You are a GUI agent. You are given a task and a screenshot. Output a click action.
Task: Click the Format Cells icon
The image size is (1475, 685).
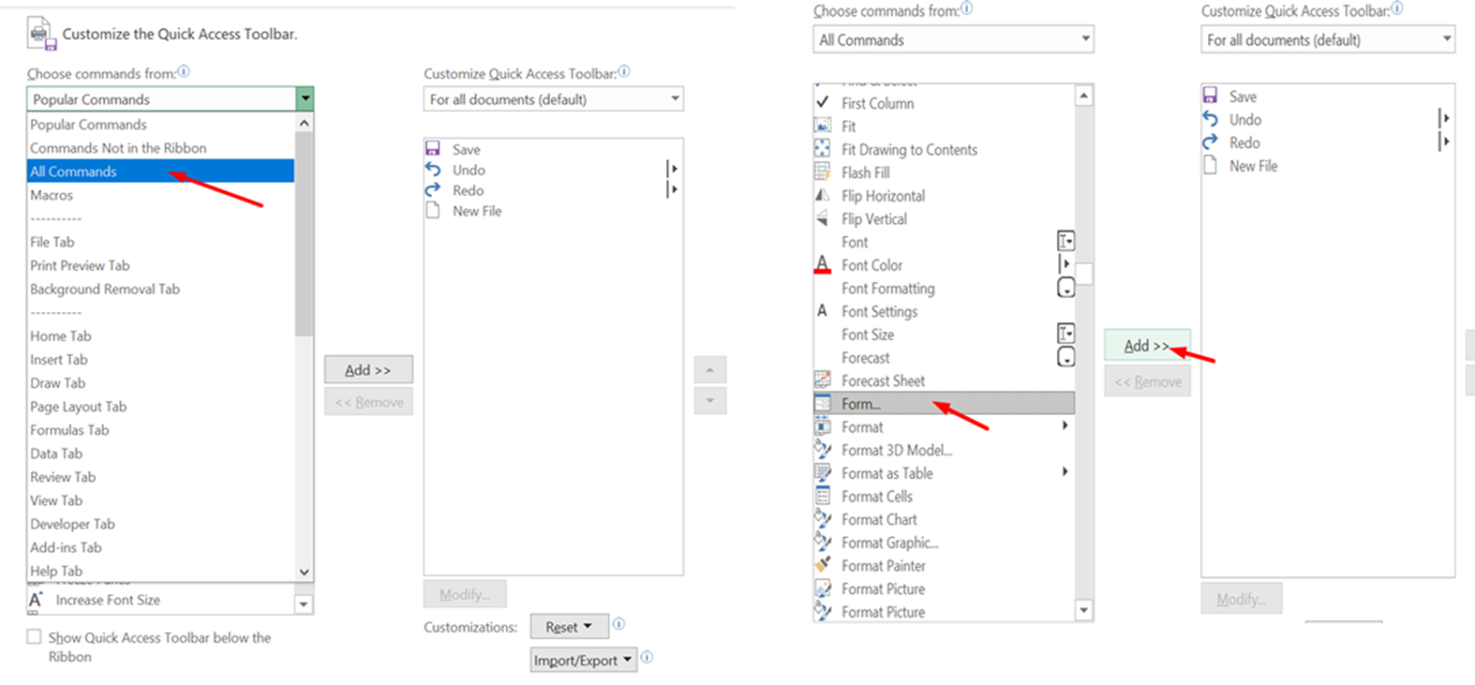823,496
